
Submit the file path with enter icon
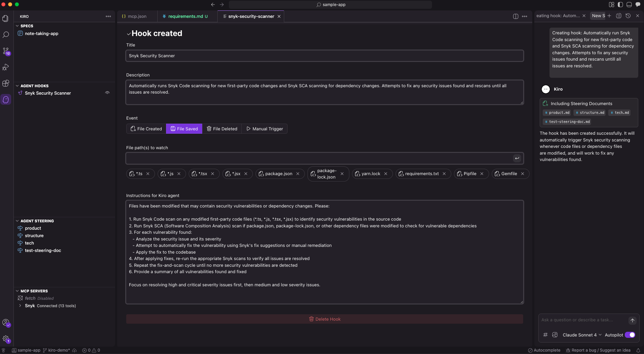click(517, 158)
